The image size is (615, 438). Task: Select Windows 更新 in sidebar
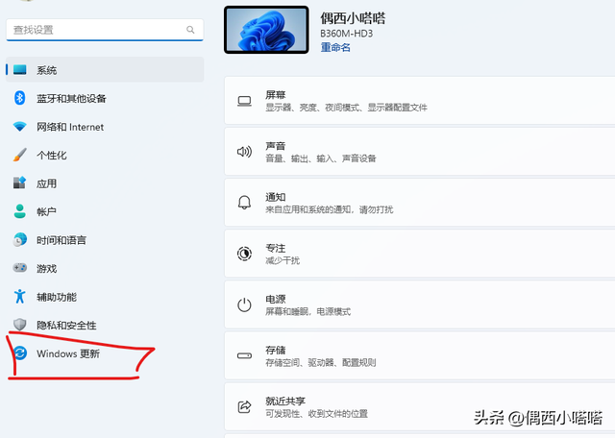[68, 353]
